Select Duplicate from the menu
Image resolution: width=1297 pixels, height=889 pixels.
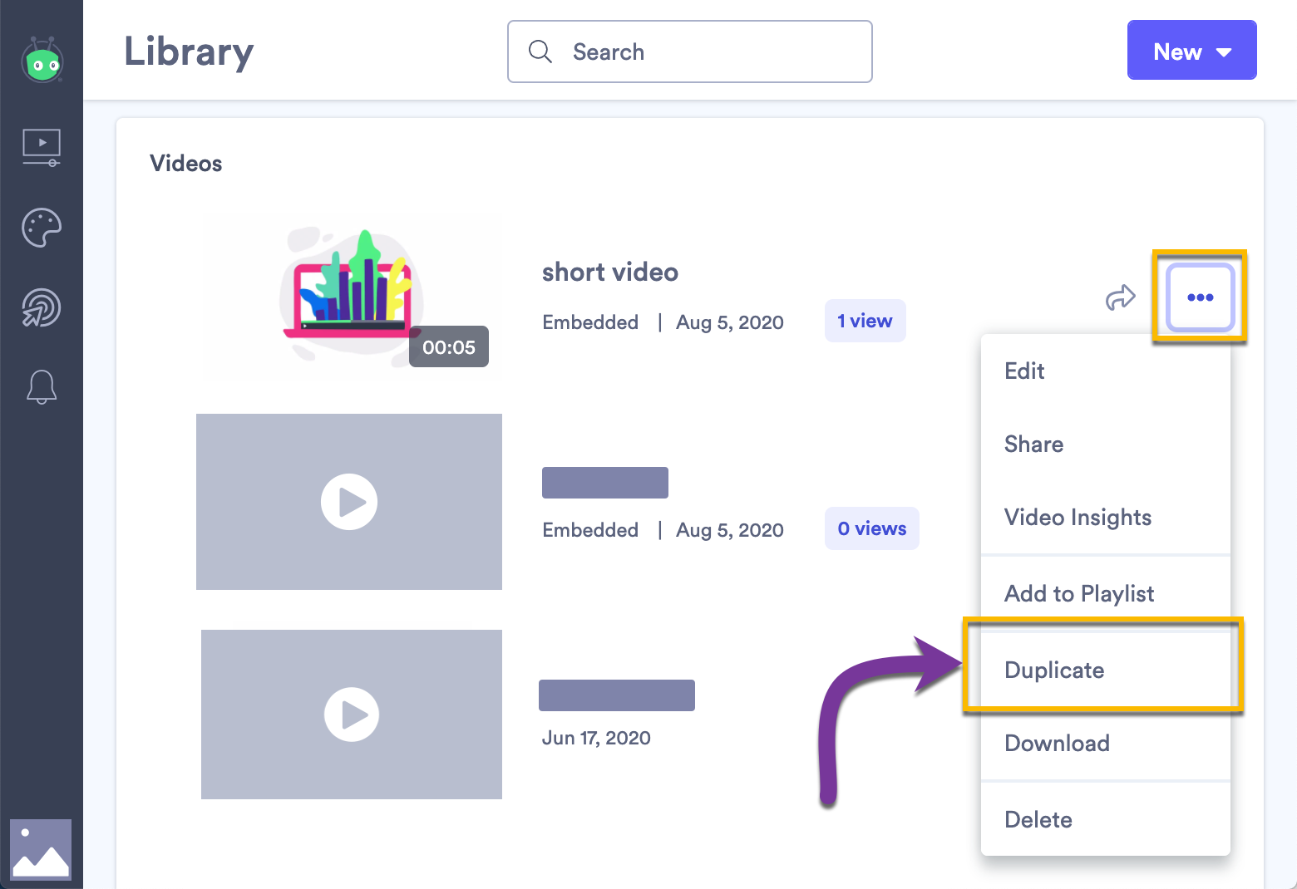1105,670
